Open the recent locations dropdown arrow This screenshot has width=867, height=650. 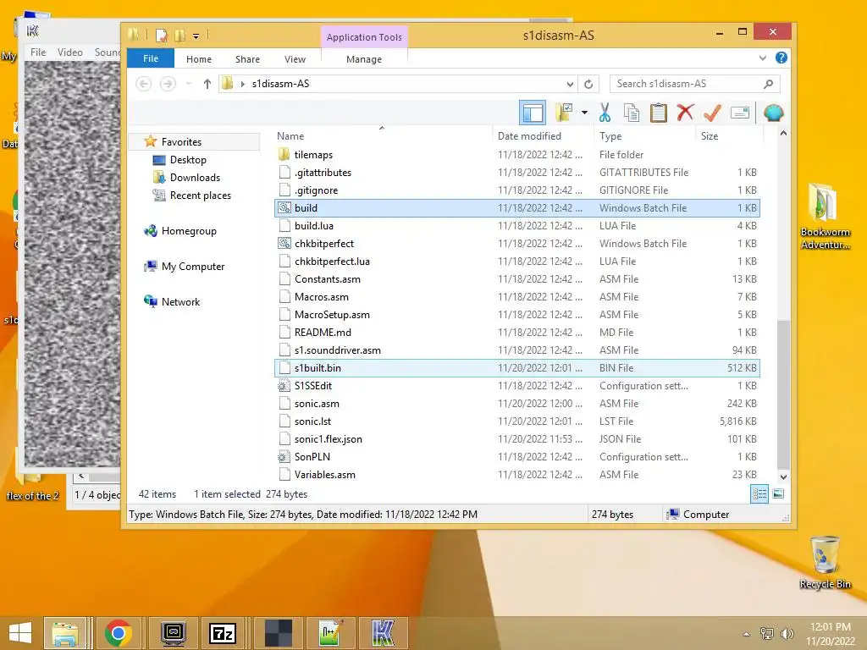pos(189,84)
